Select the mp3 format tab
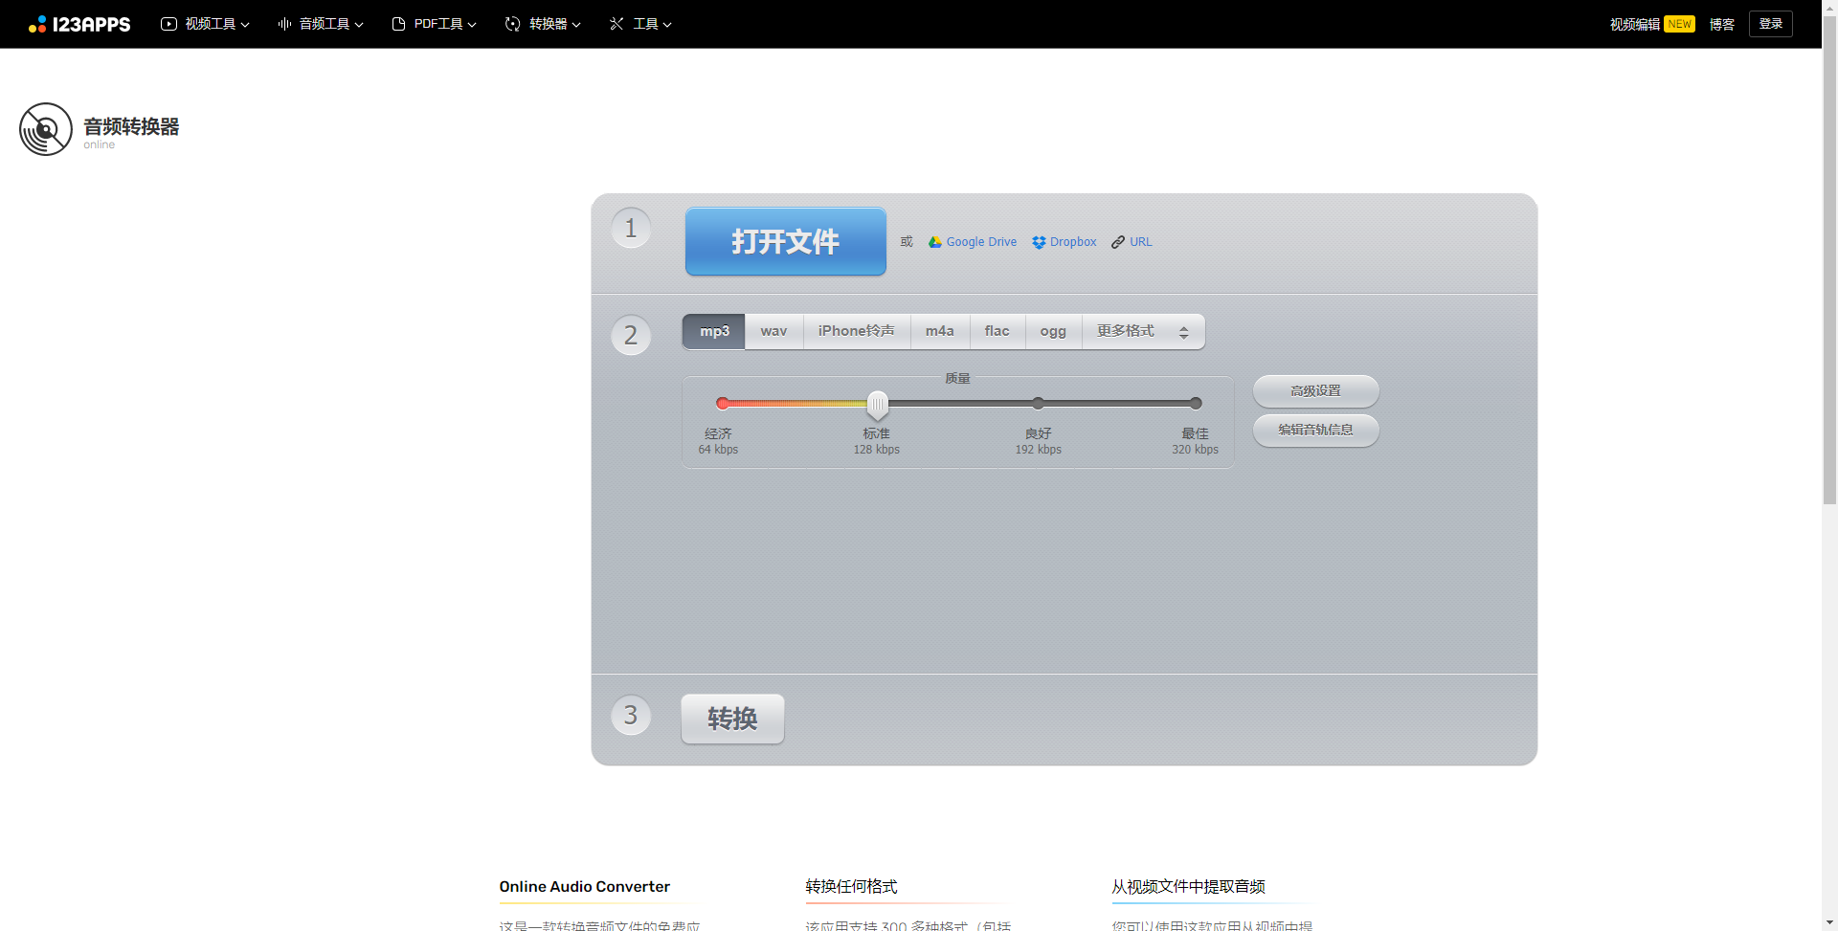 tap(714, 331)
